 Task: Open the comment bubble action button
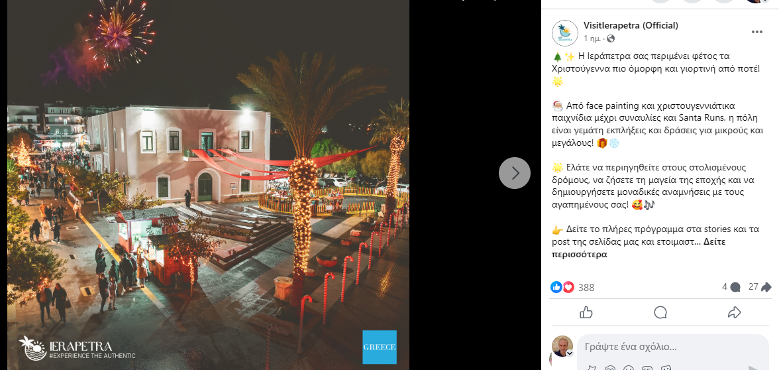point(660,312)
